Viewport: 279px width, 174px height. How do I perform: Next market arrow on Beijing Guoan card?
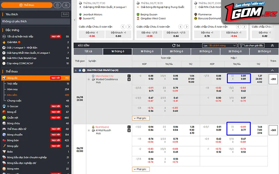187,27
